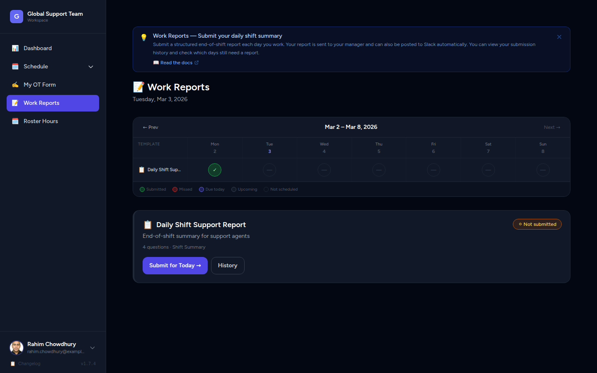The height and width of the screenshot is (373, 597).
Task: Click the Not submitted status badge
Action: [x=537, y=224]
